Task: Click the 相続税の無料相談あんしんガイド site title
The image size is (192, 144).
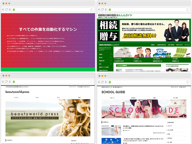Action: (115, 15)
